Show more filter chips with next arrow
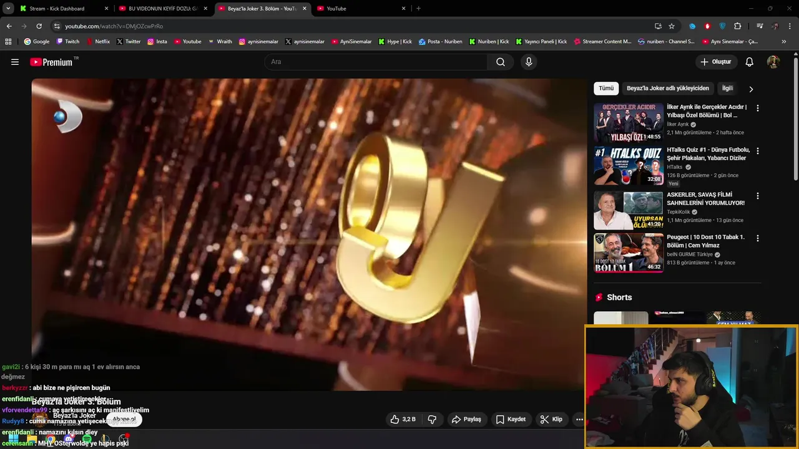Viewport: 799px width, 449px height. coord(751,89)
